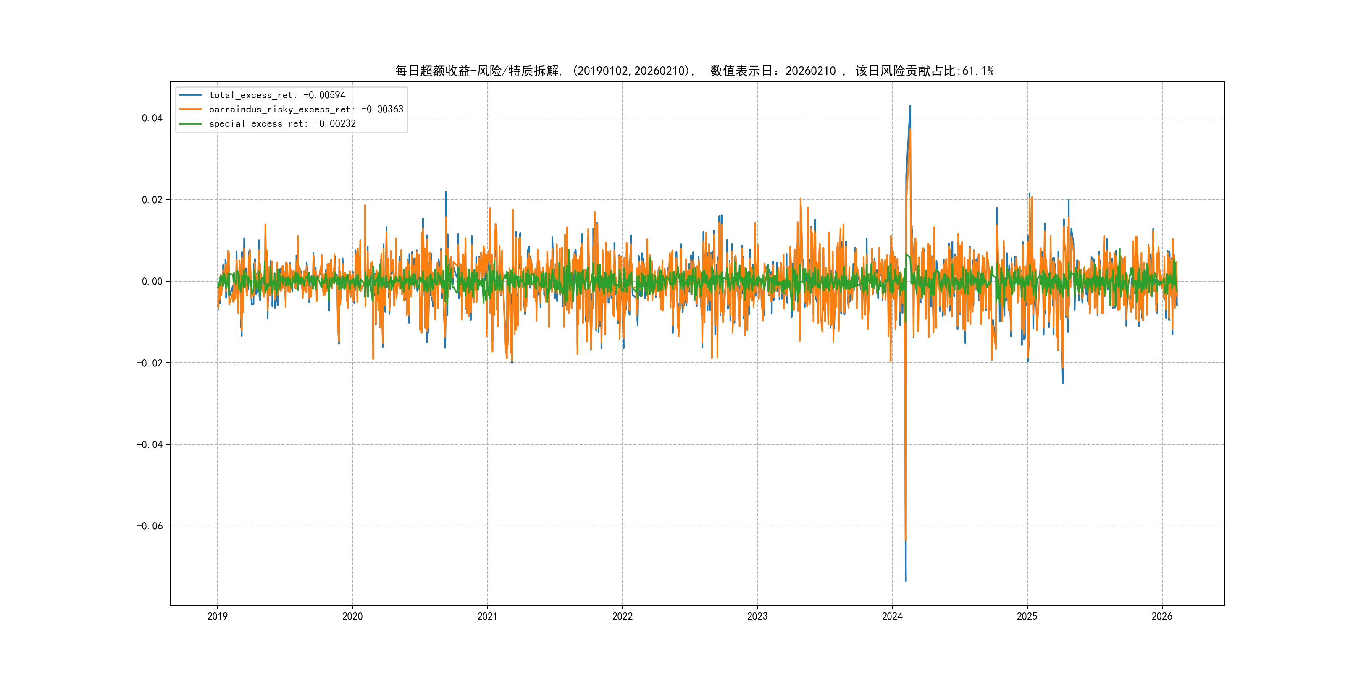Click the 2021 x-axis tick label
This screenshot has width=1361, height=680.
pyautogui.click(x=487, y=616)
